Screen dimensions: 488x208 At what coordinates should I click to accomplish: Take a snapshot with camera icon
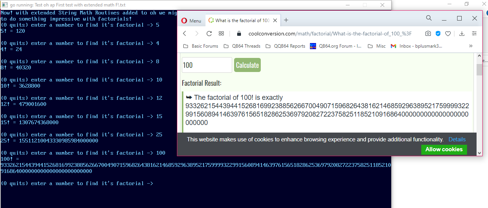tap(428, 34)
